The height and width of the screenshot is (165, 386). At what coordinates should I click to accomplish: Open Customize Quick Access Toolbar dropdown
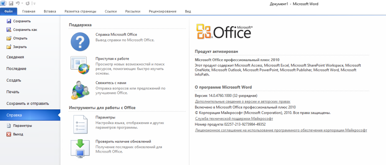tap(34, 4)
